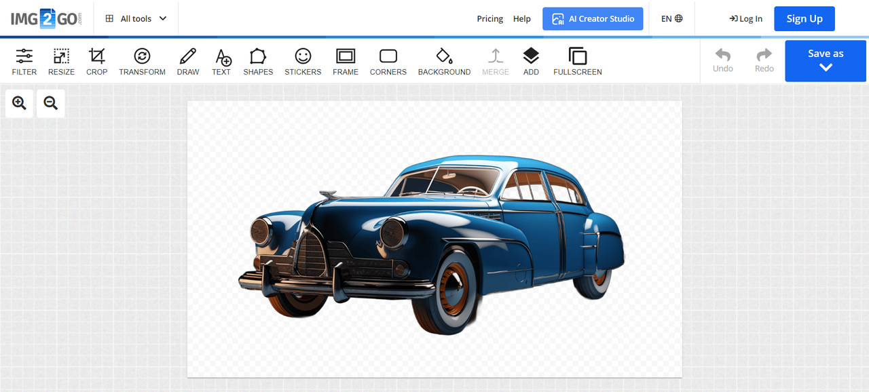Expand the All tools dropdown
The width and height of the screenshot is (869, 392).
click(136, 19)
